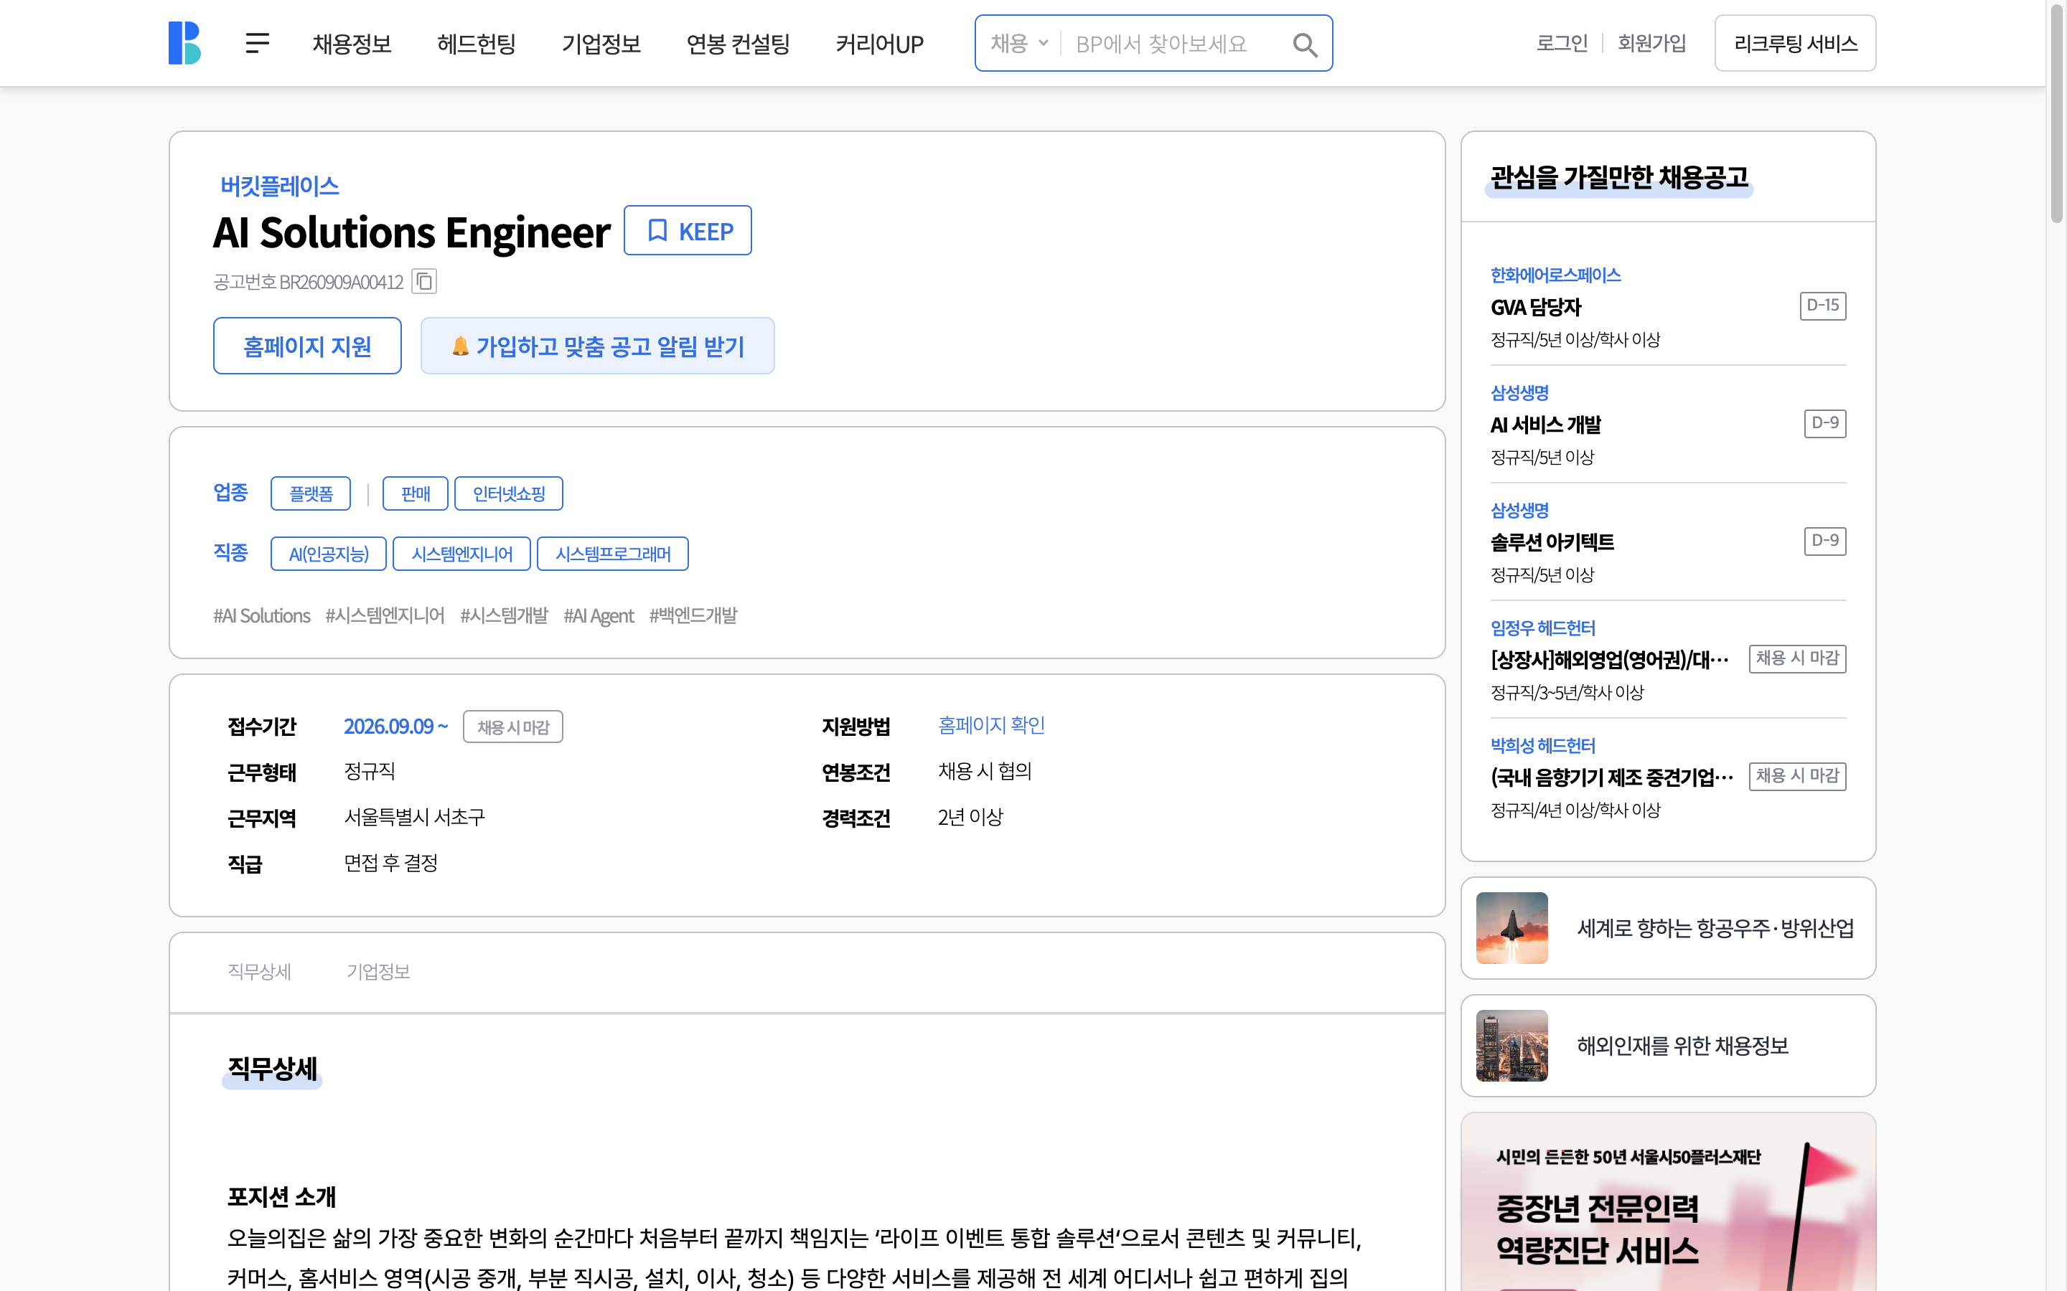
Task: Click the page vertical scrollbar
Action: (x=2057, y=115)
